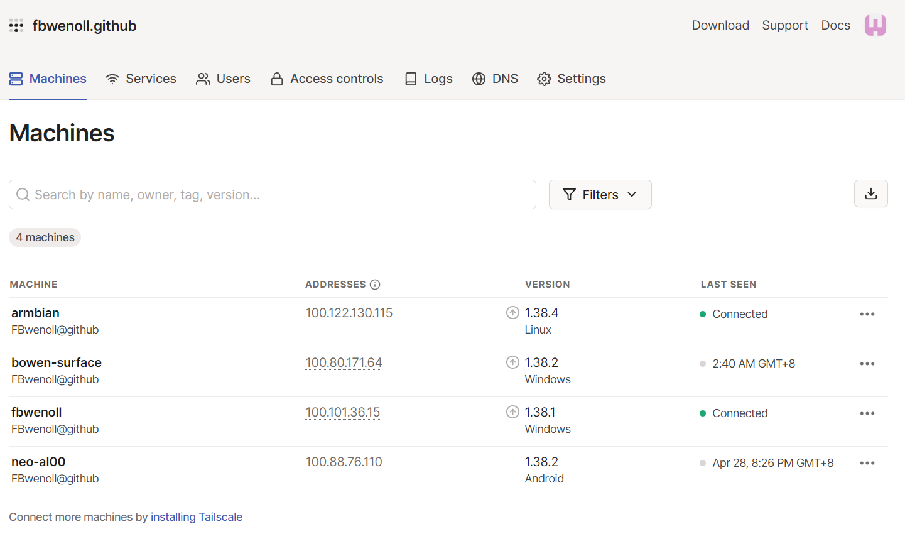Click update-available arrow icon for bowen-surface

(512, 362)
